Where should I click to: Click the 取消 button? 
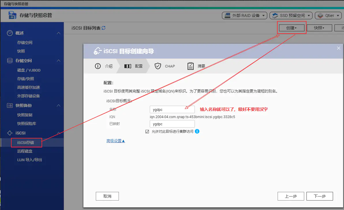click(x=107, y=196)
